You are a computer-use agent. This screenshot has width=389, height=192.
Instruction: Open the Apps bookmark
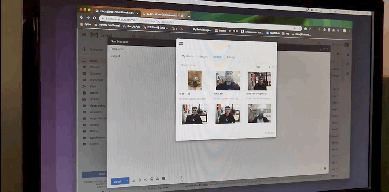pyautogui.click(x=85, y=24)
